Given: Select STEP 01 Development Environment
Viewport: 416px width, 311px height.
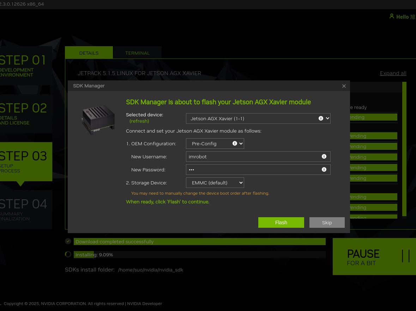Looking at the screenshot, I should coord(26,66).
